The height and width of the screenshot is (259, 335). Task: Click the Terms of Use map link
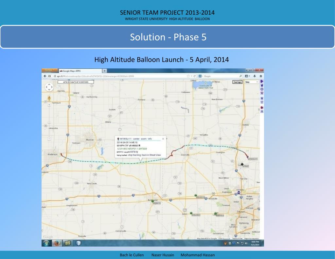click(237, 238)
